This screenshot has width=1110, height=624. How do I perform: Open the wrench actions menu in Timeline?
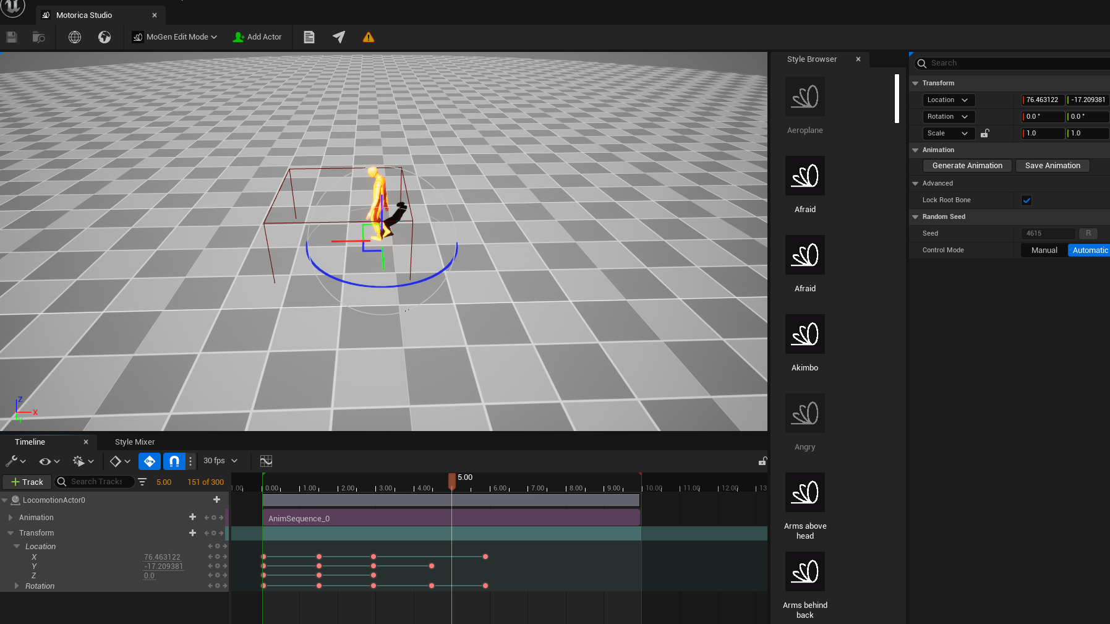[x=15, y=461]
